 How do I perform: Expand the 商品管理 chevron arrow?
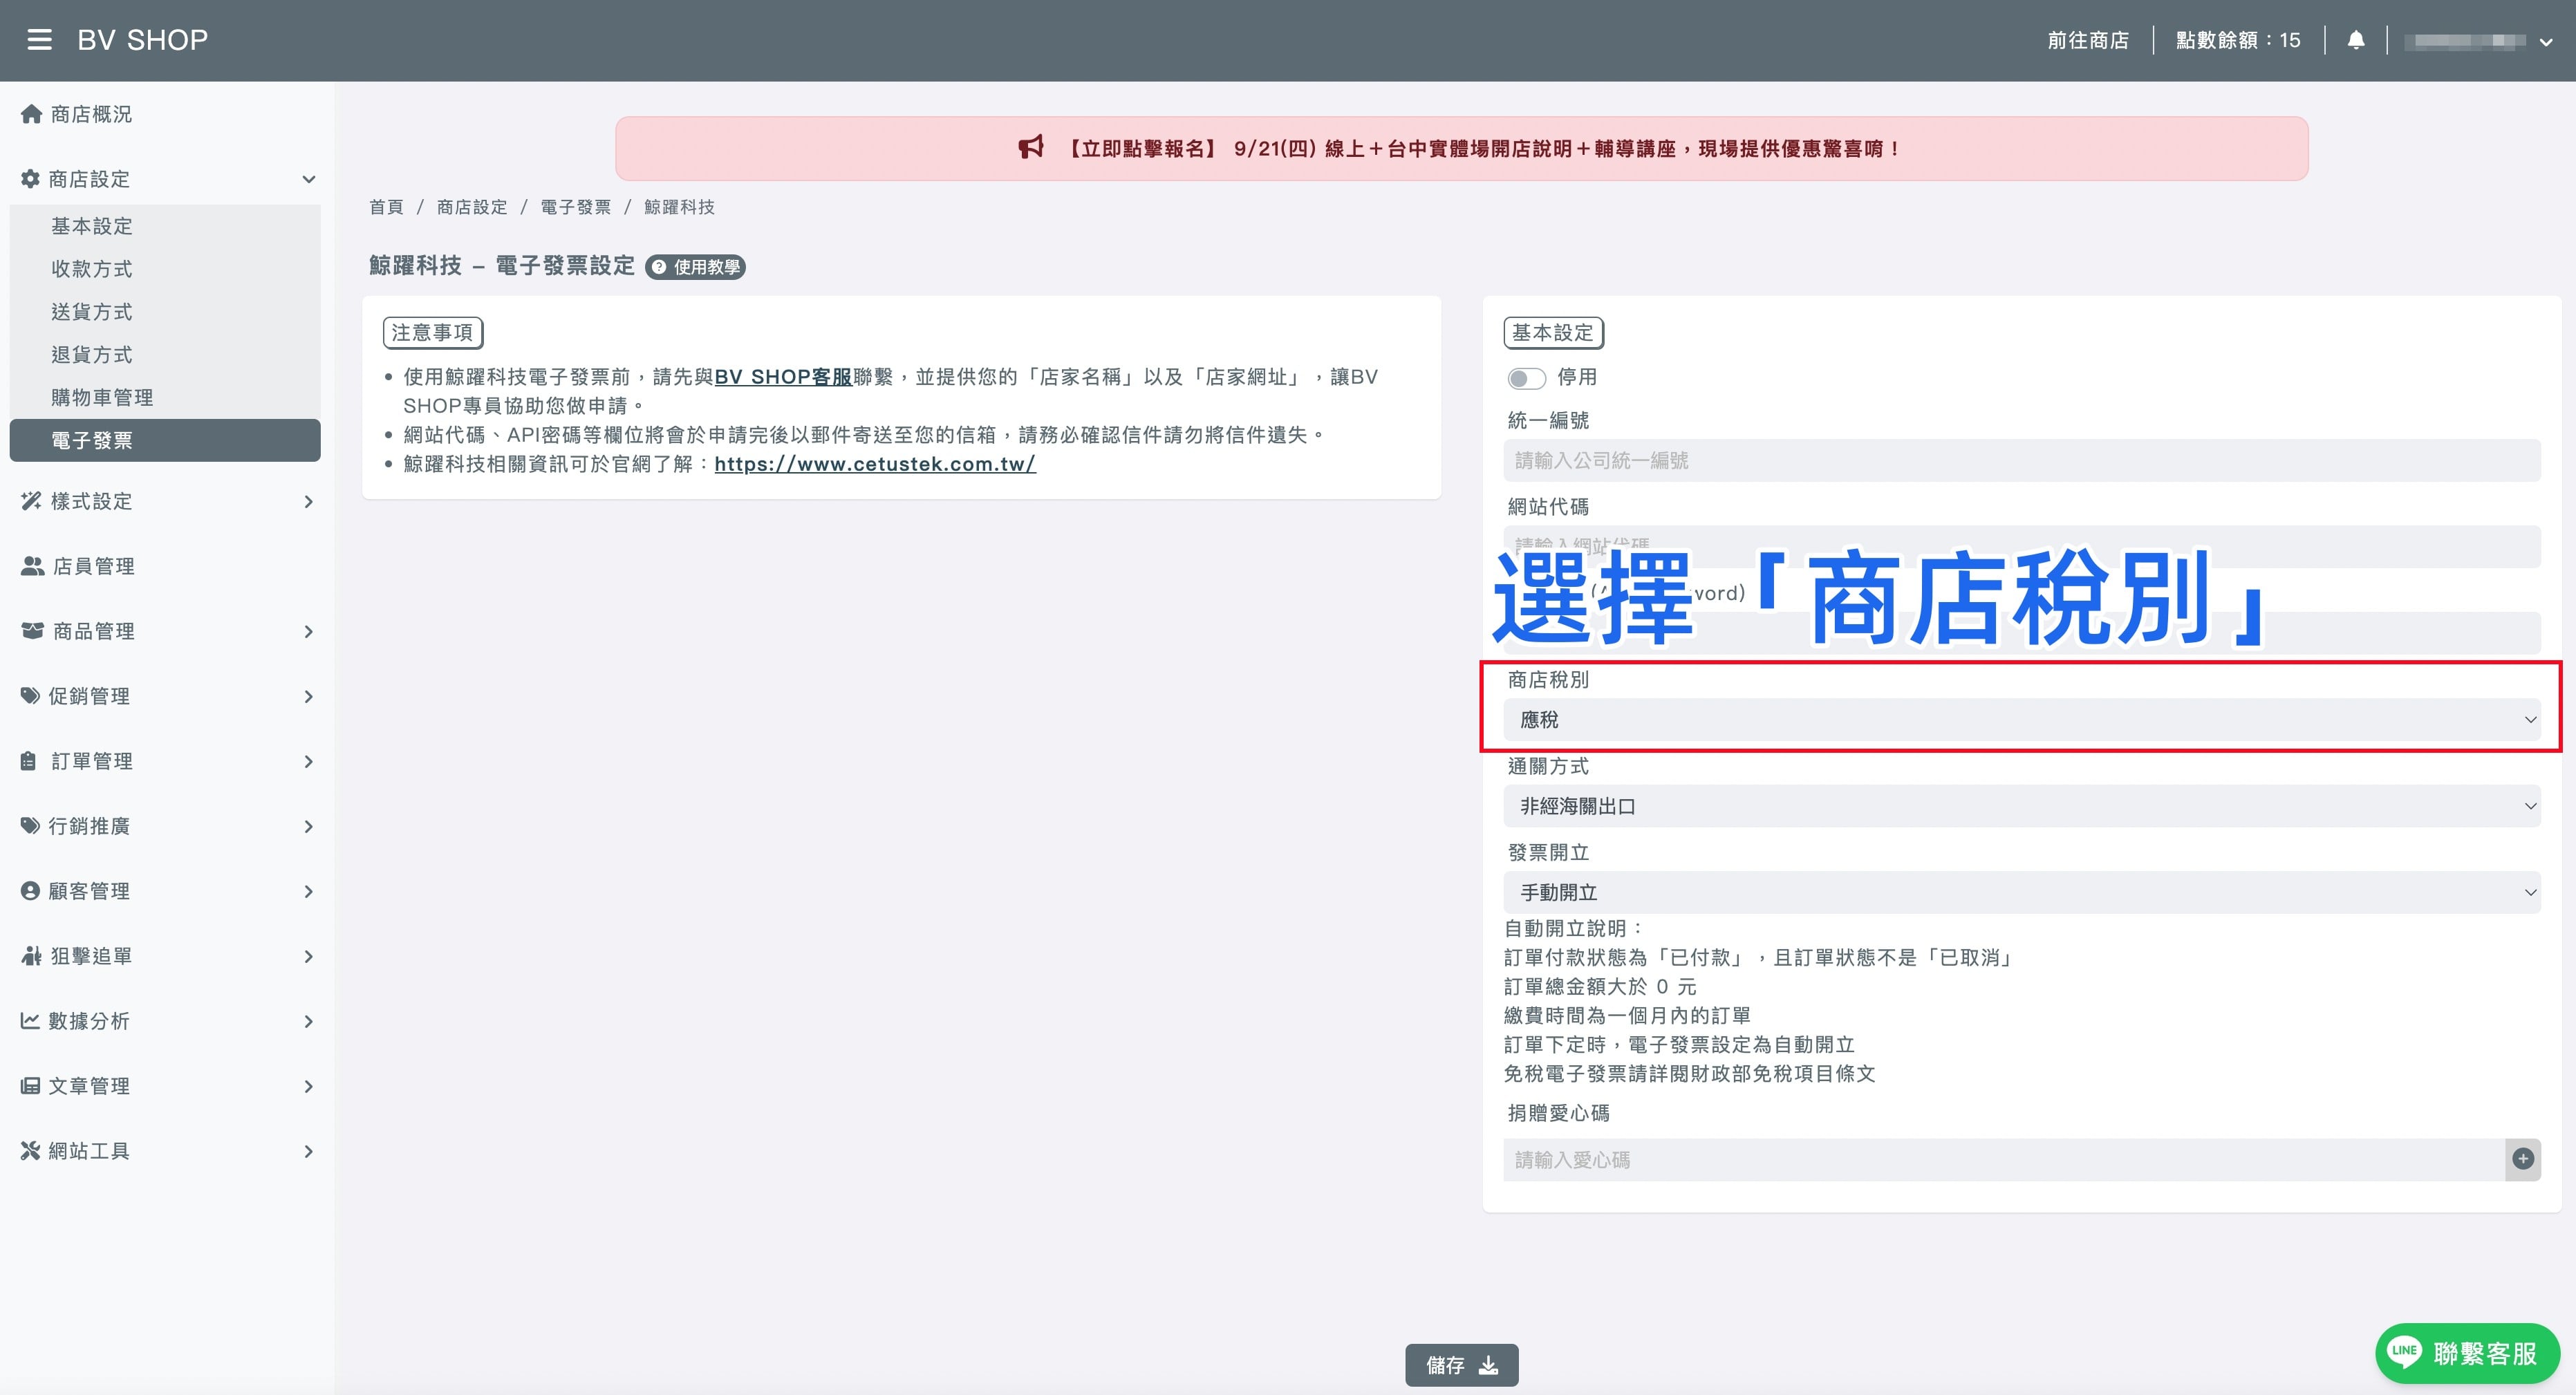[x=309, y=632]
